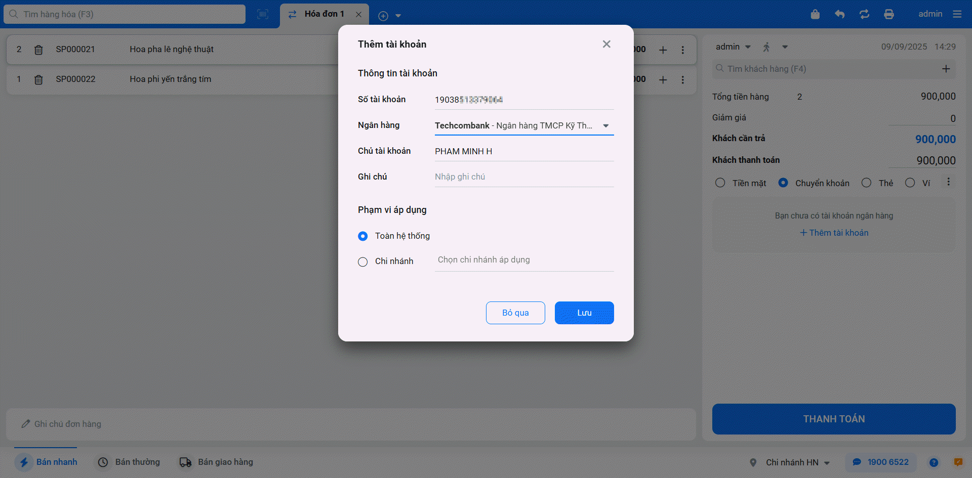972x478 pixels.
Task: Select the Chi nhánh radio option
Action: click(x=362, y=262)
